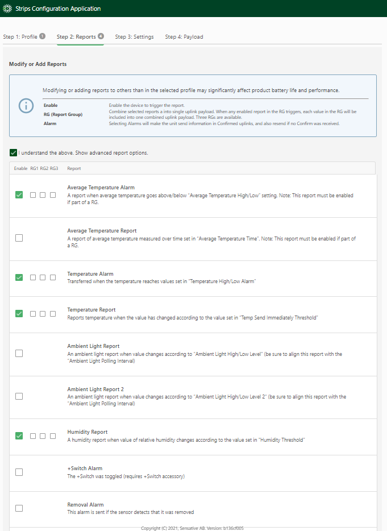Image resolution: width=387 pixels, height=531 pixels.
Task: Click the 'RG2' column header
Action: point(44,168)
